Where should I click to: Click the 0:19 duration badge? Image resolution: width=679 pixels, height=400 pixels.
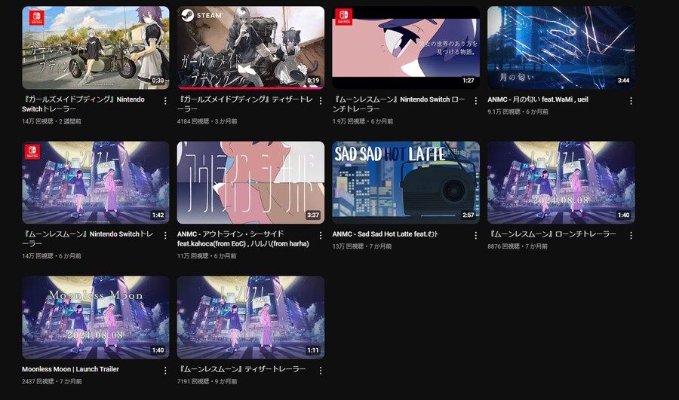coord(313,81)
